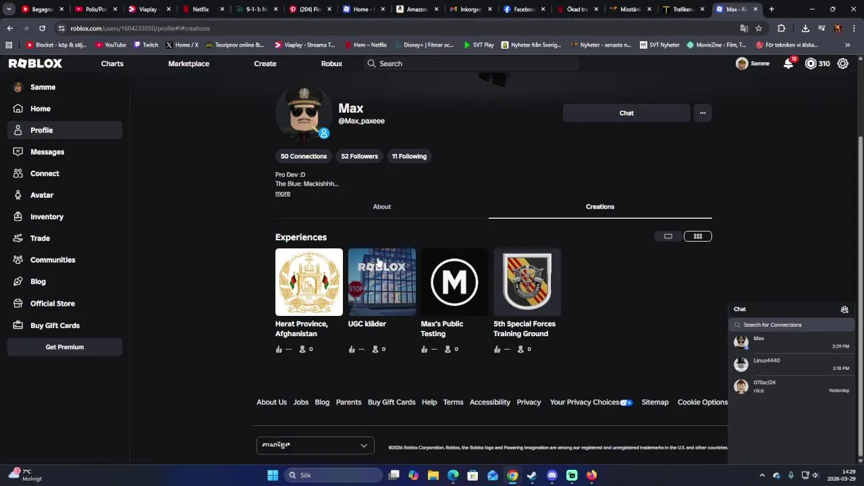Open the chat conversation with 07liacl24

[x=791, y=386]
